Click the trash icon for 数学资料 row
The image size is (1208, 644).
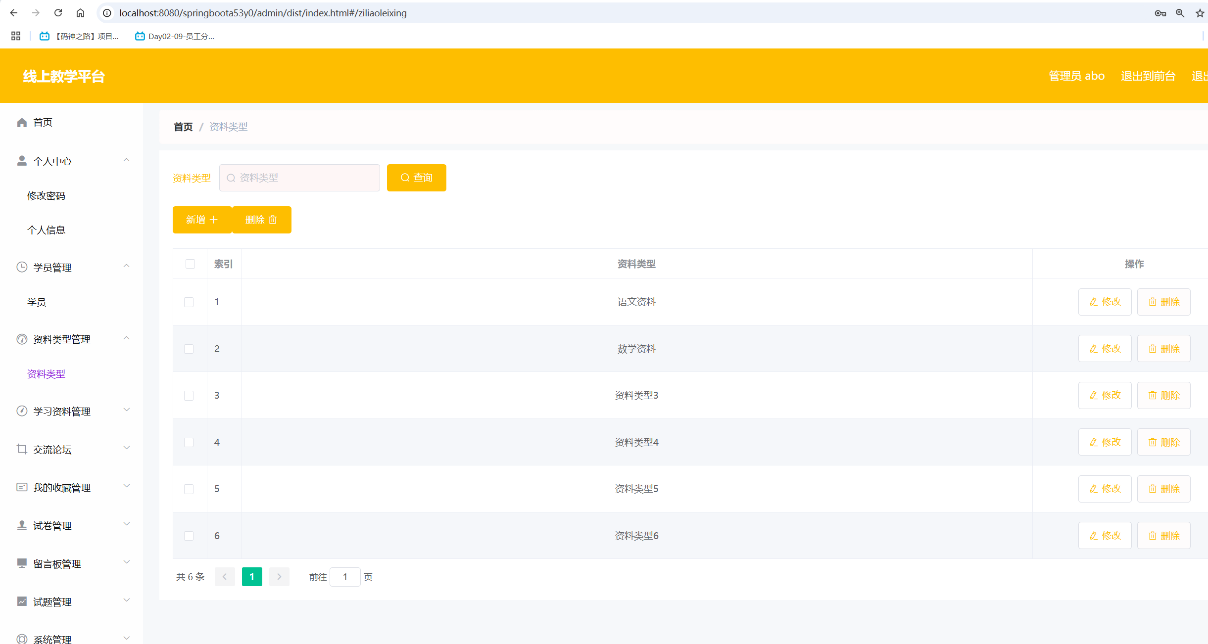(x=1153, y=349)
